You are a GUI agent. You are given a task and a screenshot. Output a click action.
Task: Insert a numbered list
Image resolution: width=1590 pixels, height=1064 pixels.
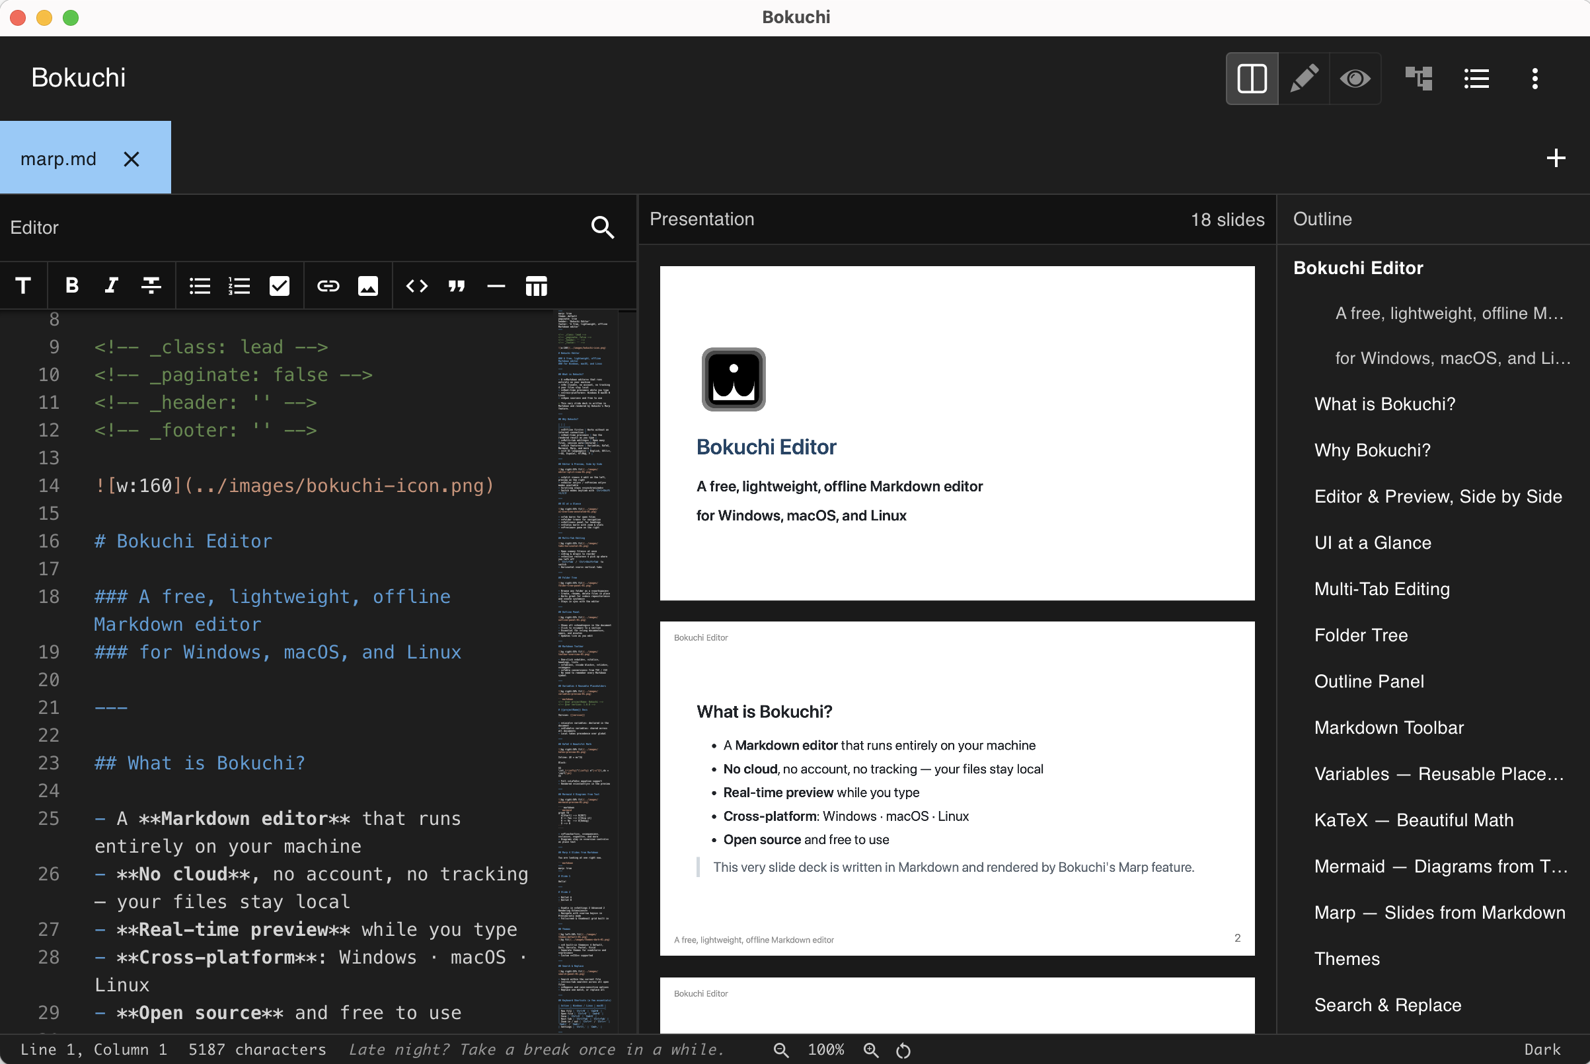pos(239,286)
